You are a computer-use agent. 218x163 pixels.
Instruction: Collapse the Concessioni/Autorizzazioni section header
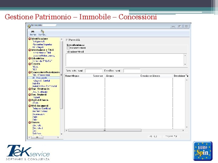coord(45,72)
